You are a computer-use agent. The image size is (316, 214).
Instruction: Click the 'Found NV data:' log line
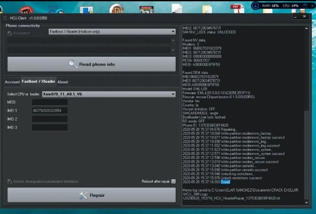[194, 40]
